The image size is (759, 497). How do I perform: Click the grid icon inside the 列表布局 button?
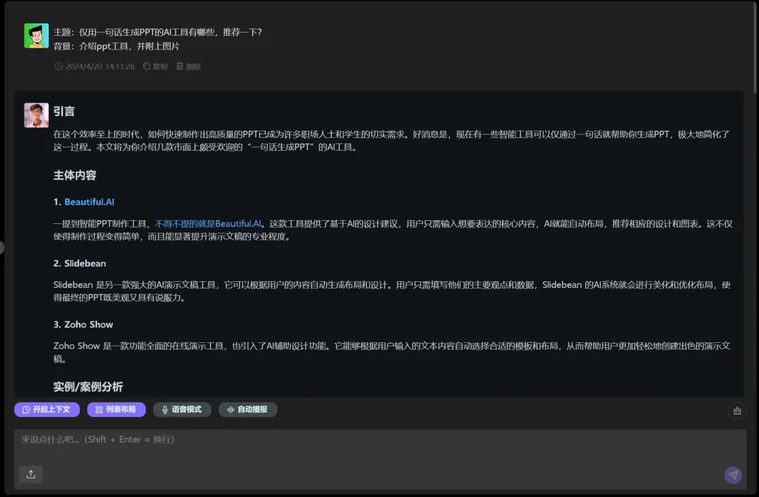click(x=99, y=410)
